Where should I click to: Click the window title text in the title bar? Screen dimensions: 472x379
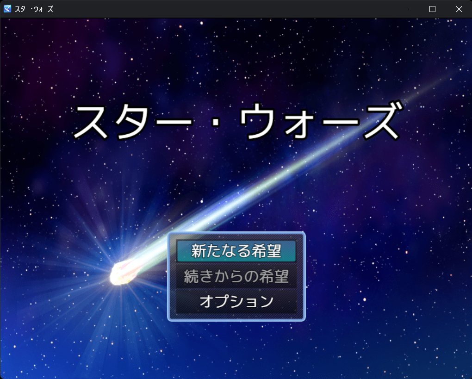click(x=34, y=9)
